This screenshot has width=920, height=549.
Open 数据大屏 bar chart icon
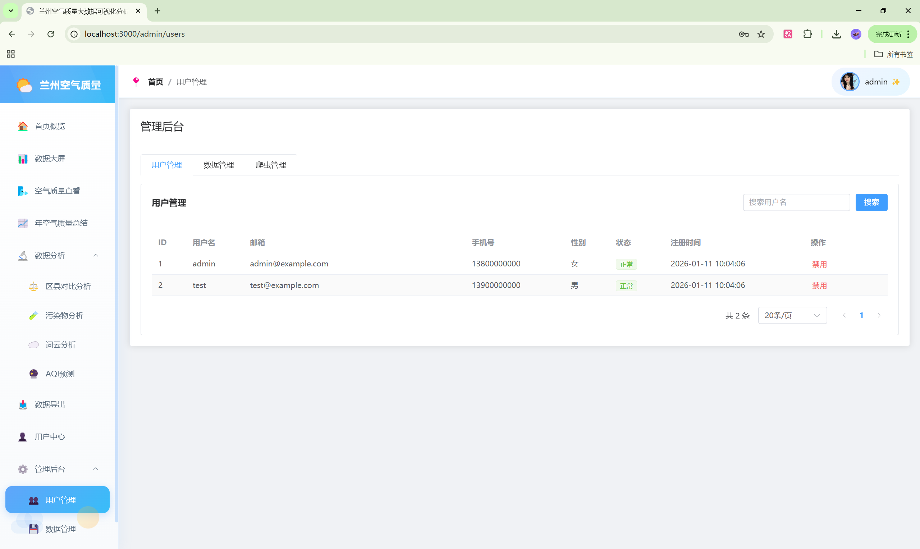[23, 159]
